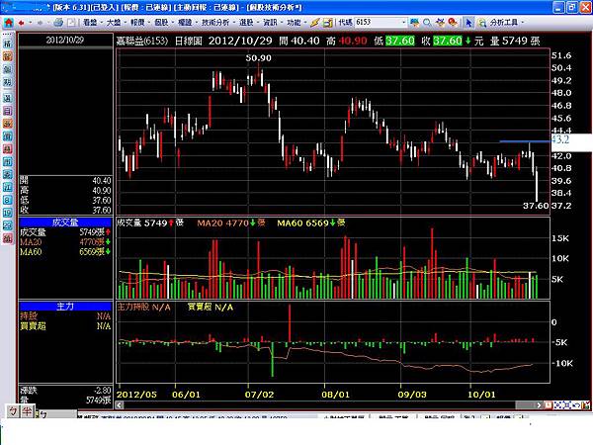Click the forward arrow icon in toolbar
The width and height of the screenshot is (593, 445).
[x=40, y=23]
